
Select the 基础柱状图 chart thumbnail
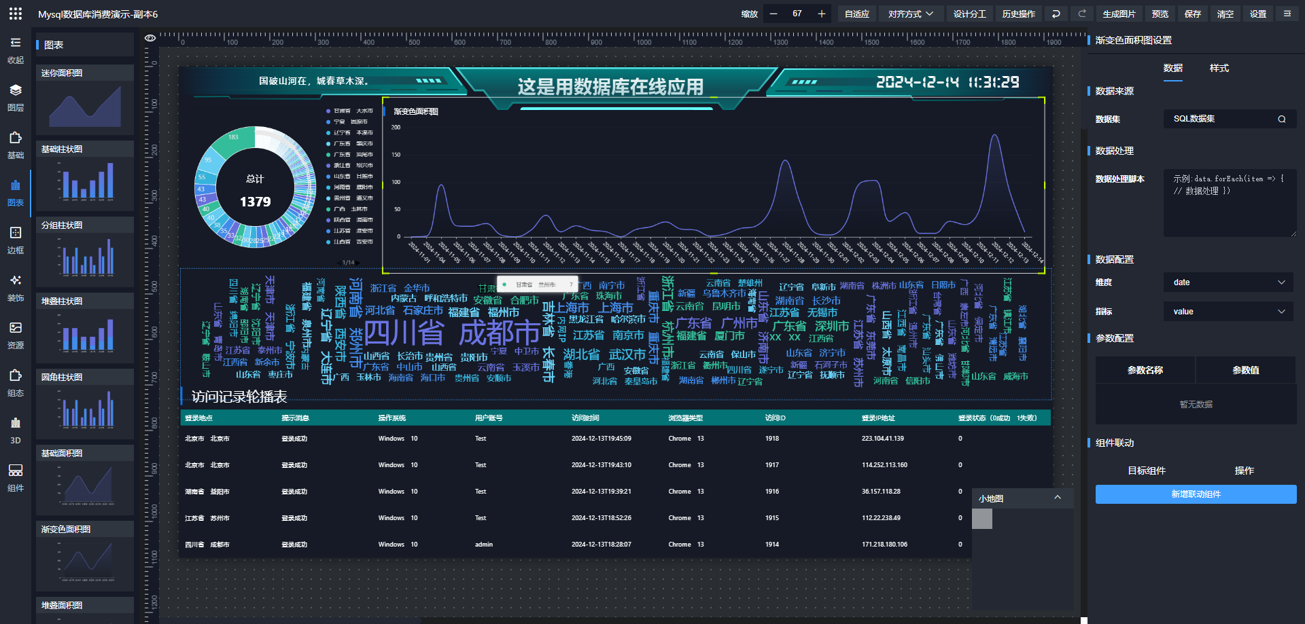pyautogui.click(x=85, y=177)
